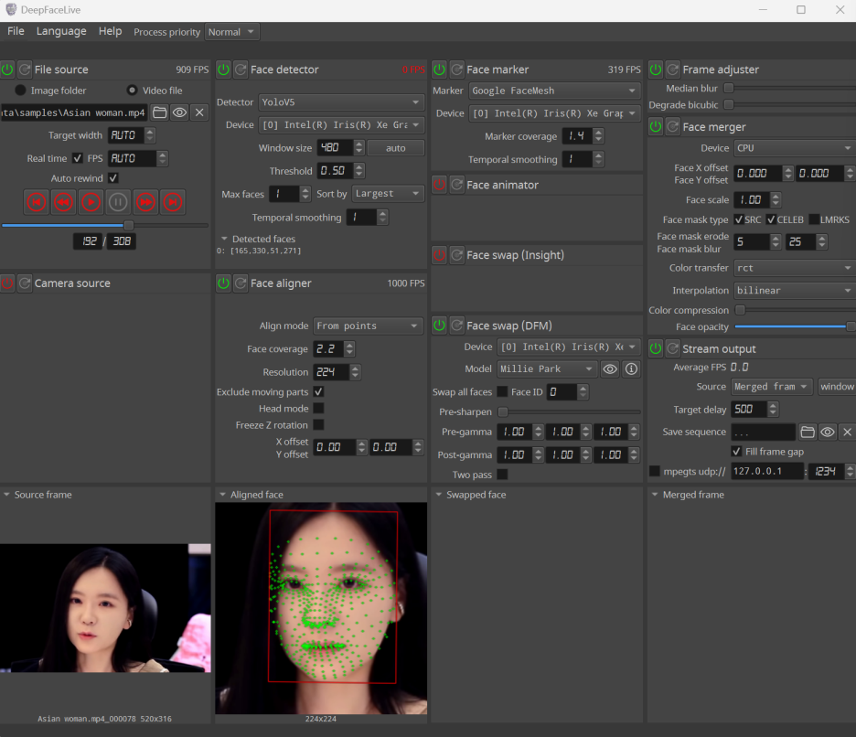The image size is (856, 737).
Task: Reset Face detector settings icon
Action: click(241, 69)
